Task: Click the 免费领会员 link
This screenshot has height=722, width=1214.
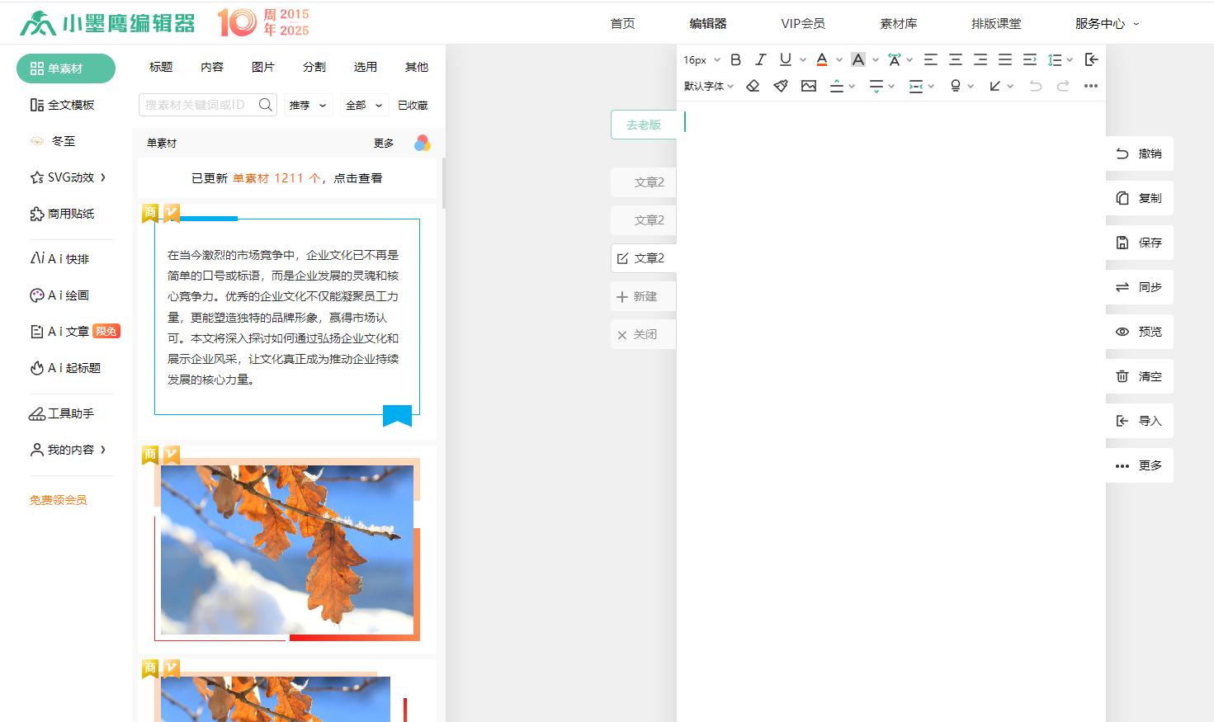Action: coord(58,500)
